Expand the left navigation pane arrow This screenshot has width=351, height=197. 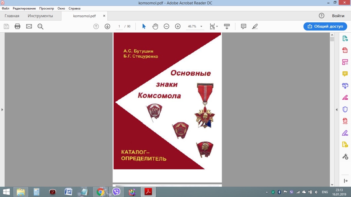pyautogui.click(x=2, y=110)
